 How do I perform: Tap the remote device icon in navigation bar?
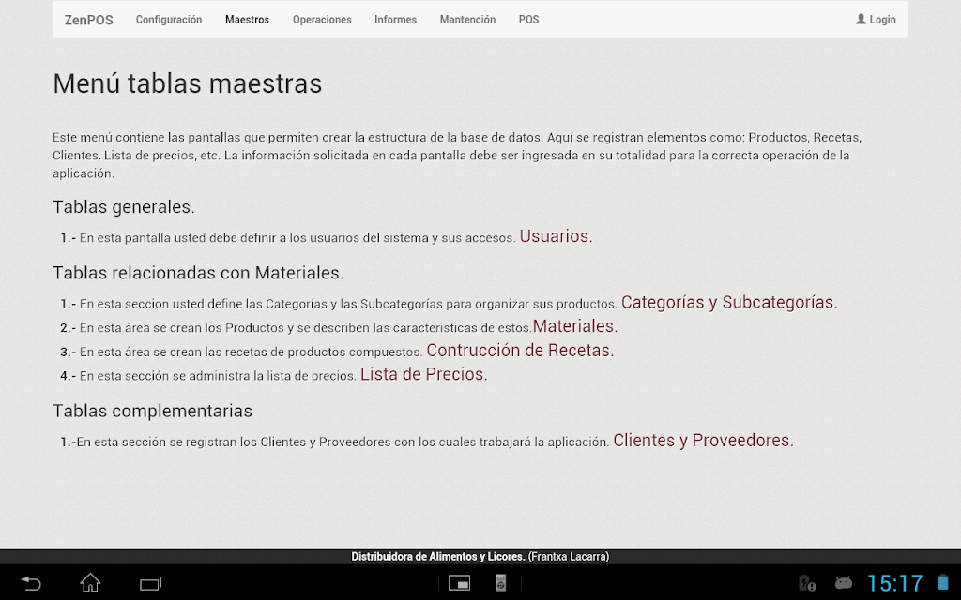pyautogui.click(x=500, y=583)
